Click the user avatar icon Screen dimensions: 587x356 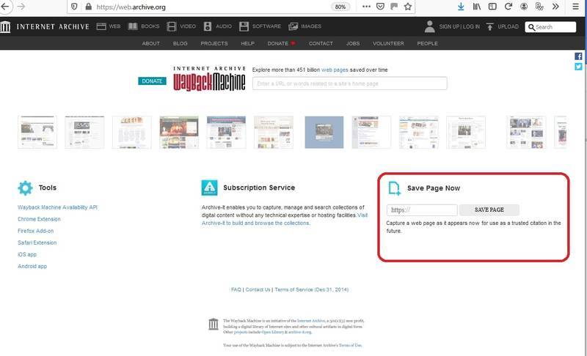coord(430,26)
